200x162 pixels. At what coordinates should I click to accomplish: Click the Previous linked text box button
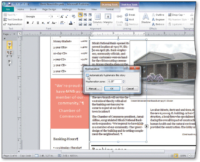131,24
